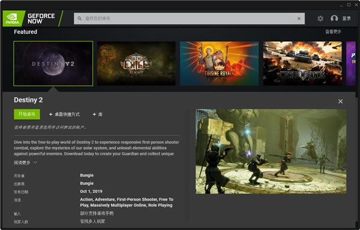Select the World of Tanks tile
The height and width of the screenshot is (230, 360).
(x=302, y=63)
